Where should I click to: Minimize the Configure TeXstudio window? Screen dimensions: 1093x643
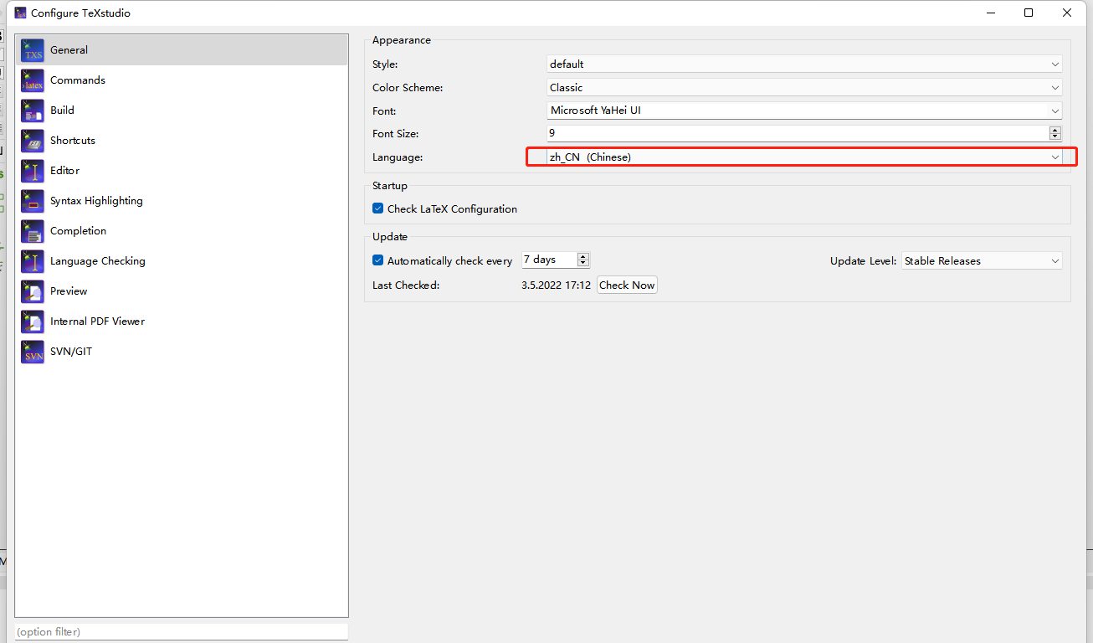(990, 13)
